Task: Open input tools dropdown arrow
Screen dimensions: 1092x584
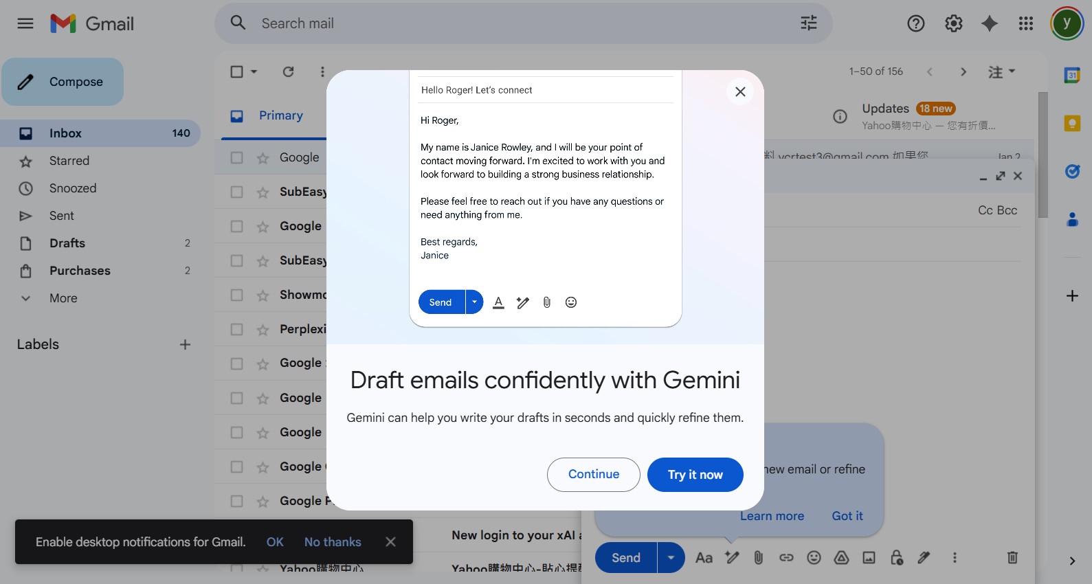Action: point(1012,71)
